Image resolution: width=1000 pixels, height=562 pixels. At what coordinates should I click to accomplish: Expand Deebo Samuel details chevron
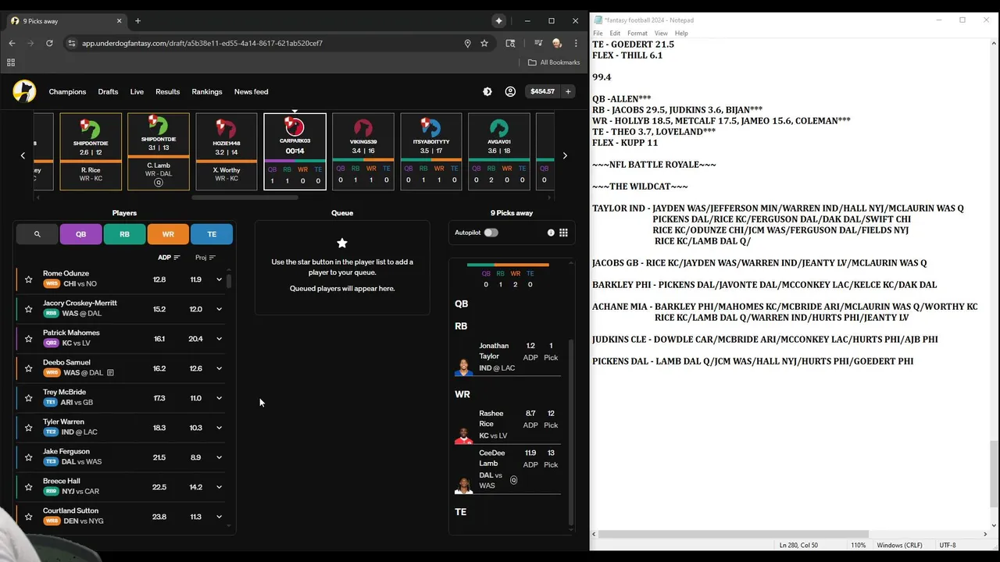(219, 368)
